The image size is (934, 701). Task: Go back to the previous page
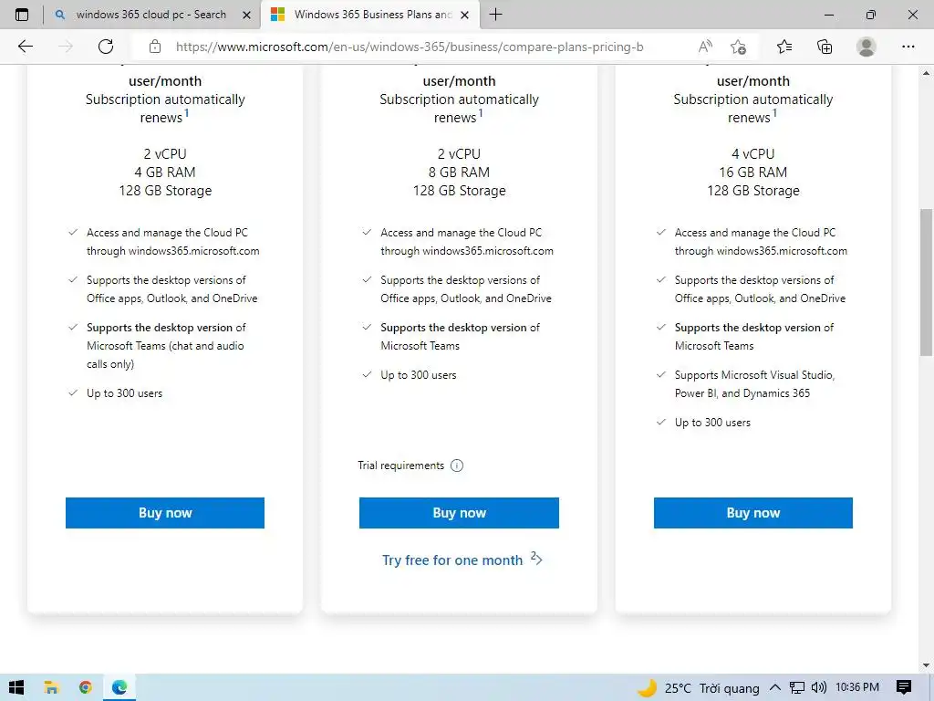click(x=25, y=47)
